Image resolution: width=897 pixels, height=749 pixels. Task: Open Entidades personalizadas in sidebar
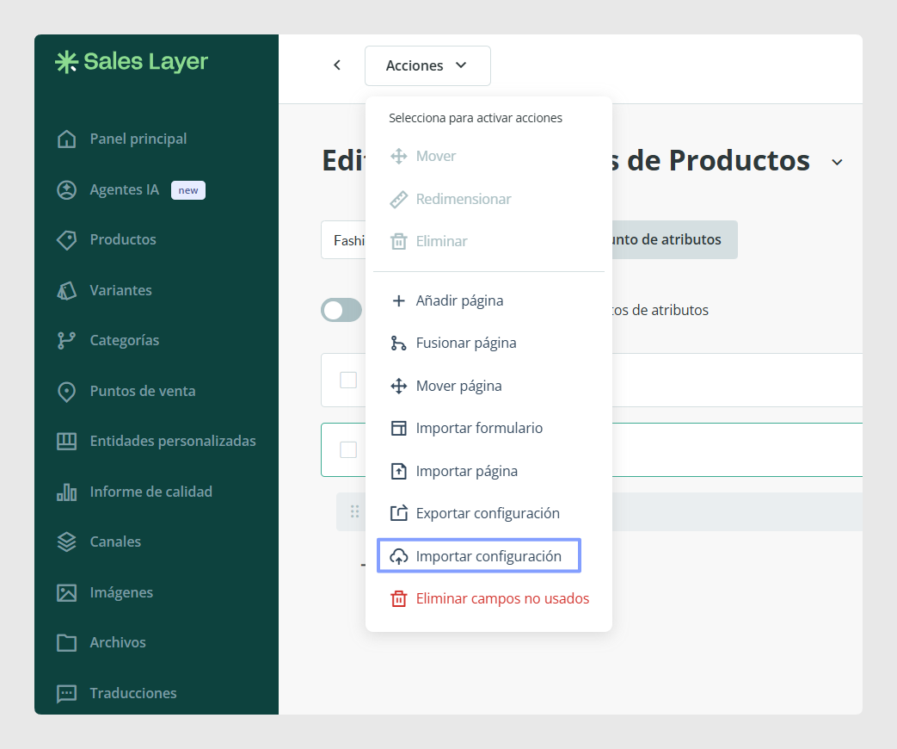[173, 441]
